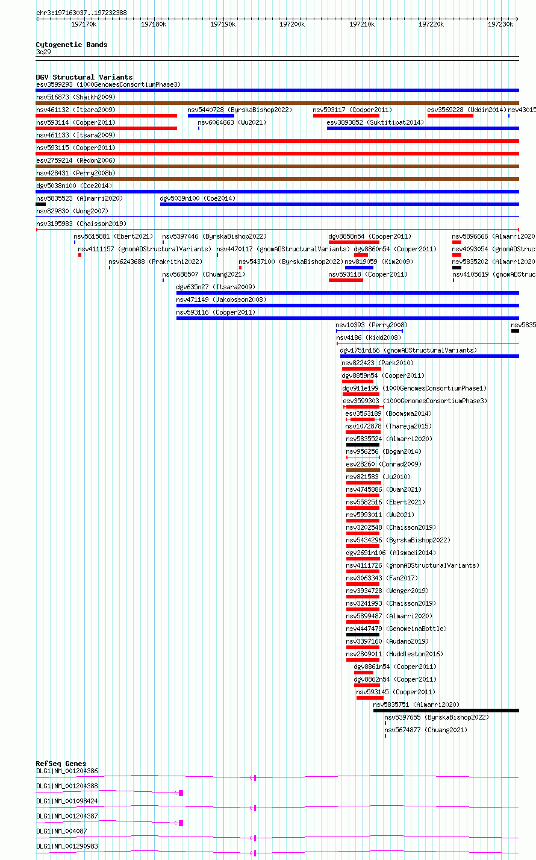Viewport: 536px width, 860px height.
Task: Open the nsv5688507 Chuang2021 variant
Action: click(x=163, y=280)
